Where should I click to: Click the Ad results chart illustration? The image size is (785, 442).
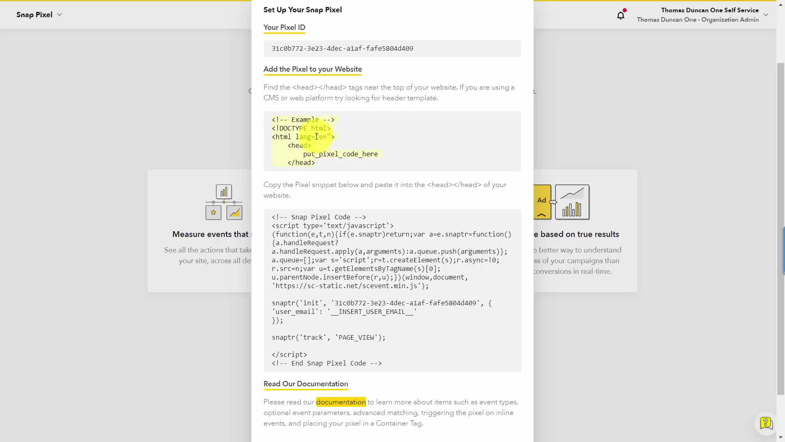pyautogui.click(x=561, y=202)
